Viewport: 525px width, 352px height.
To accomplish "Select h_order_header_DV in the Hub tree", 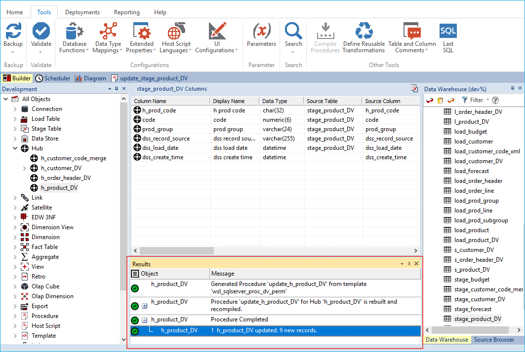I will pos(66,178).
